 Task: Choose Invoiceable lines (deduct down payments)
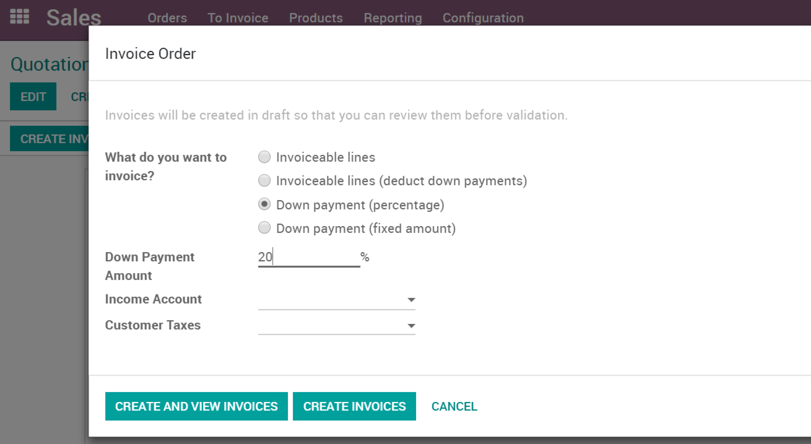(x=264, y=180)
